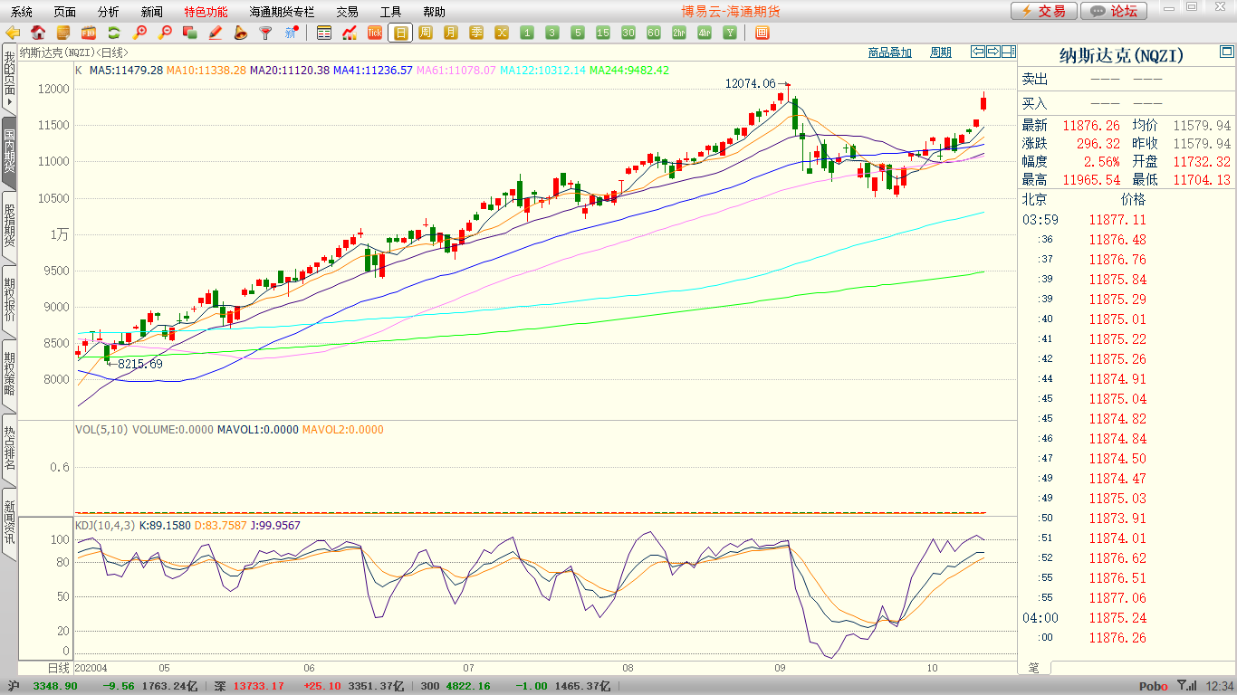The height and width of the screenshot is (695, 1237).
Task: Open the funnel filter icon
Action: pyautogui.click(x=266, y=33)
